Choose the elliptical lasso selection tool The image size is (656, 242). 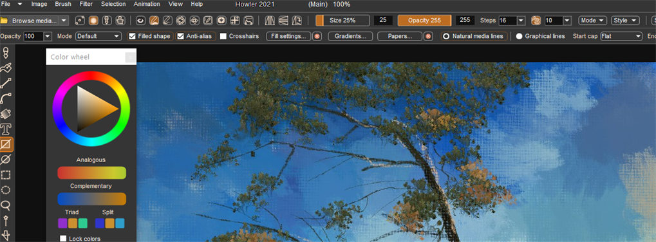pos(6,190)
